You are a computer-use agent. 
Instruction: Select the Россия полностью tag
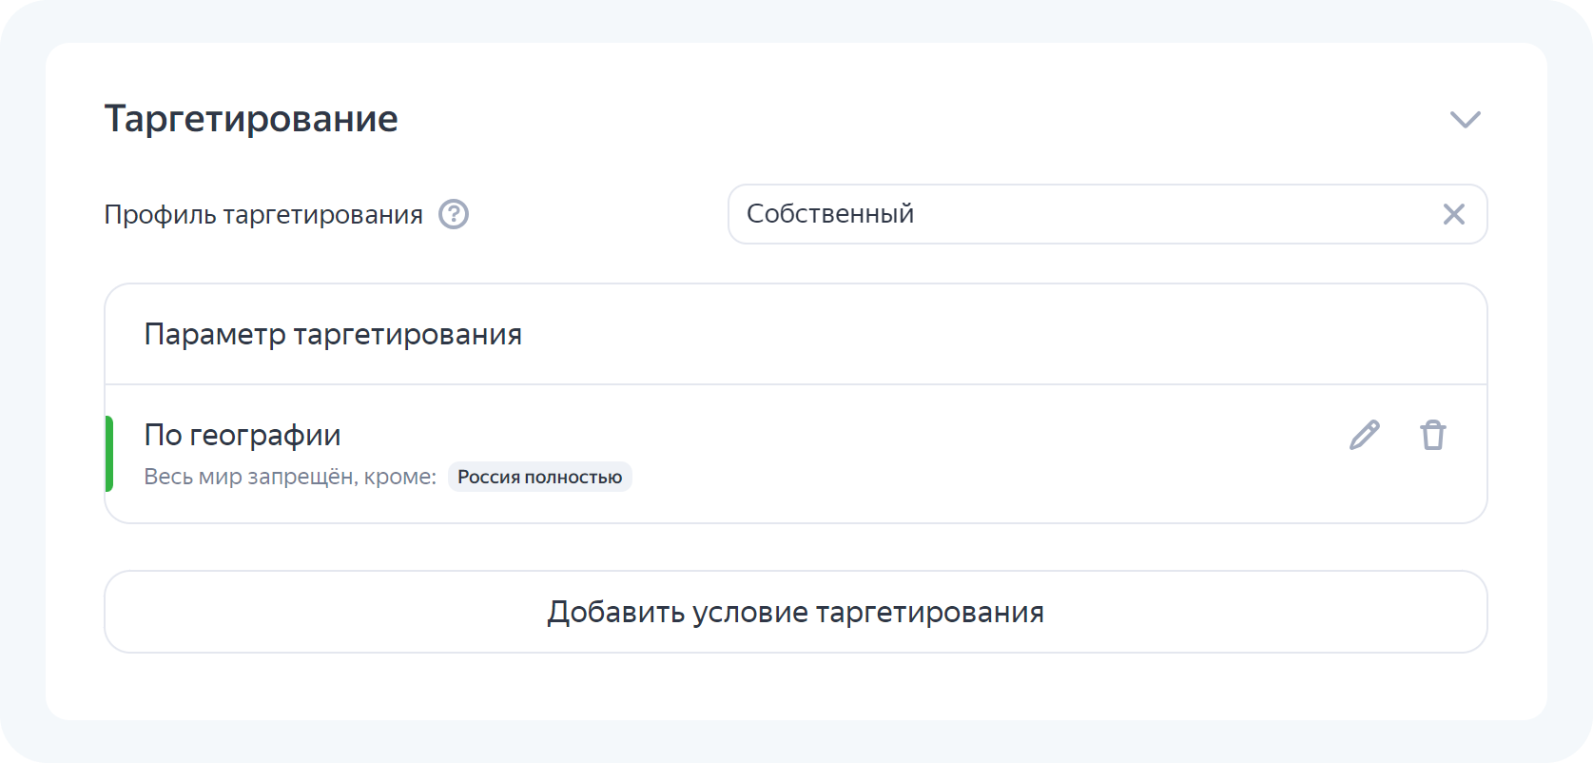[x=539, y=477]
